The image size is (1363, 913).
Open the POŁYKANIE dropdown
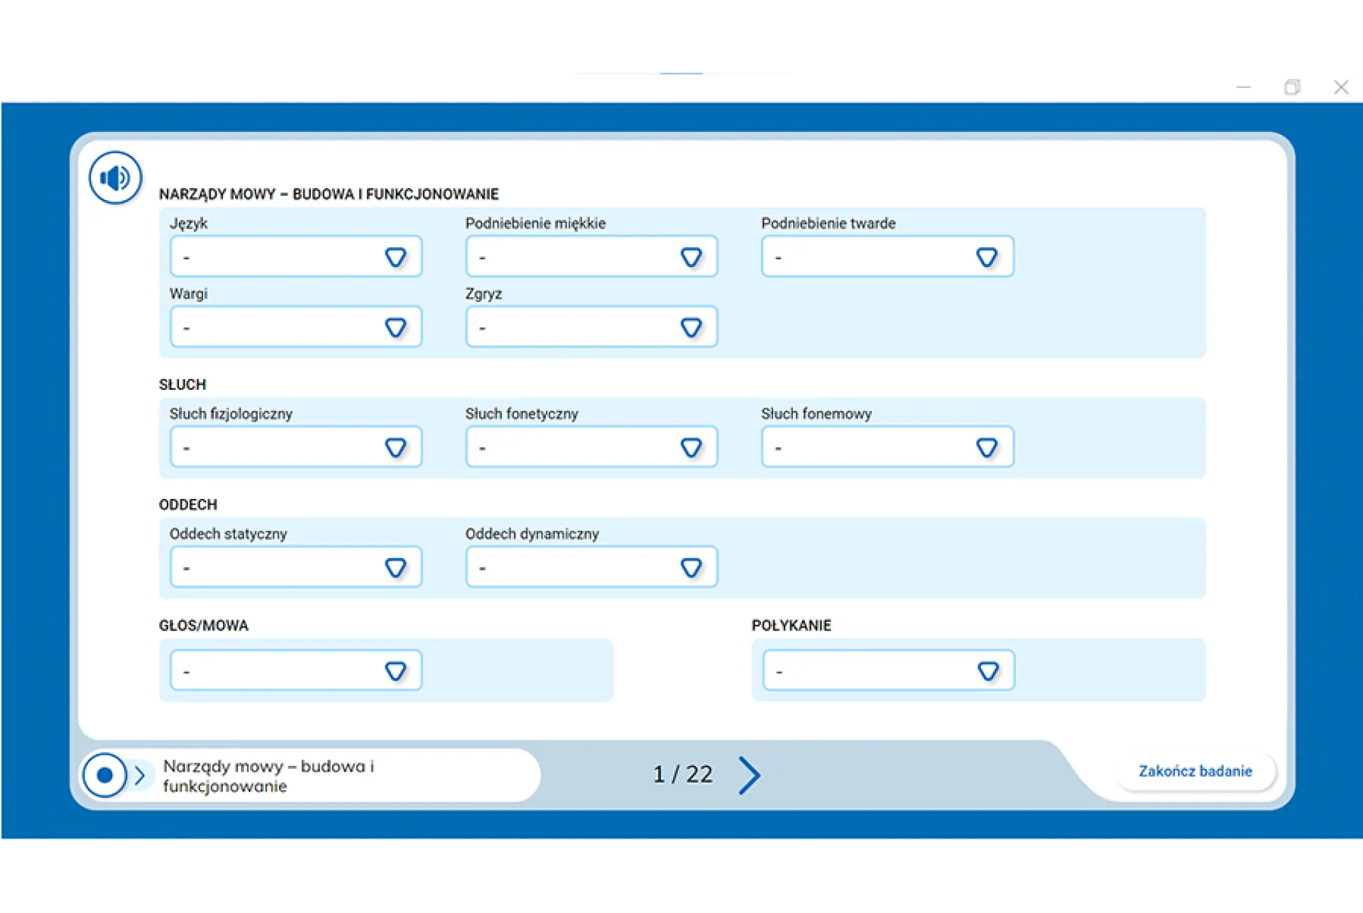point(889,671)
